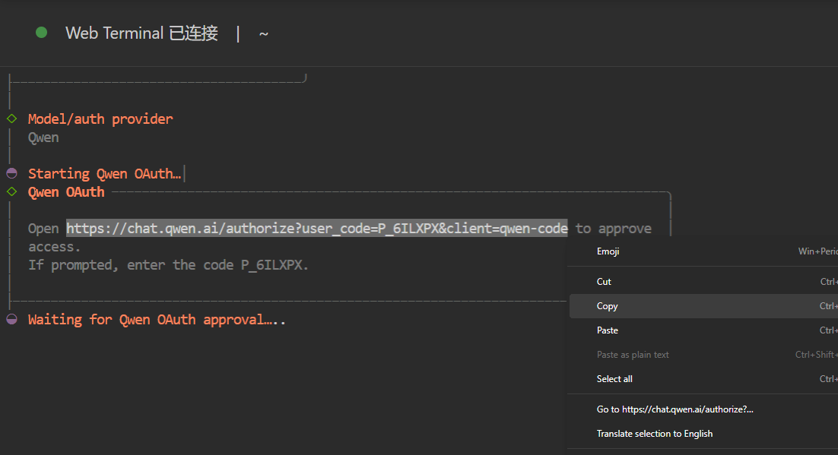Click the highlighted chat.qwen.ai authorize URL
This screenshot has width=838, height=455.
coord(316,229)
